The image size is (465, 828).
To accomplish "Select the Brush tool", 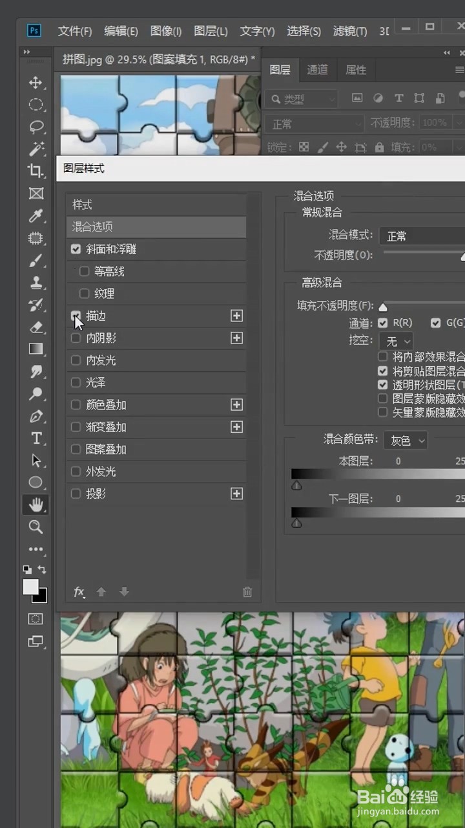I will tap(36, 260).
